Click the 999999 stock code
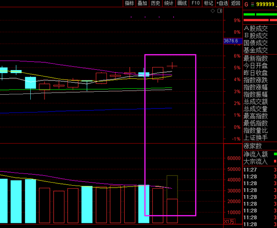This screenshot has width=277, height=228. tap(265, 4)
